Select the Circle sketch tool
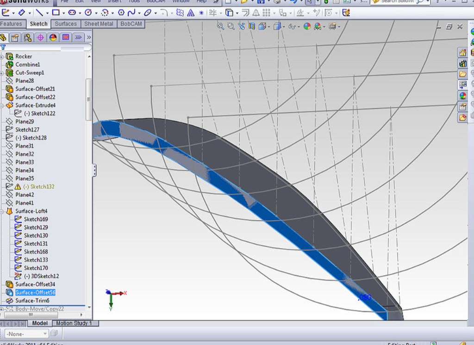The image size is (474, 345). (x=88, y=13)
